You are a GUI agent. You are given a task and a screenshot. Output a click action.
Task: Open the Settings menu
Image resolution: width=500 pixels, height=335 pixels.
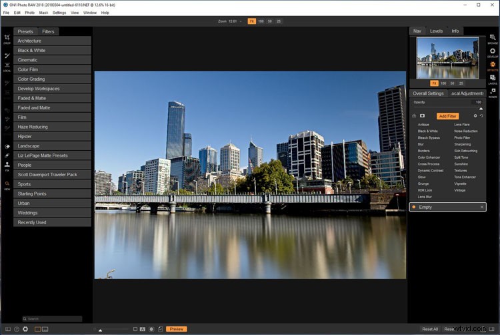[x=59, y=13]
